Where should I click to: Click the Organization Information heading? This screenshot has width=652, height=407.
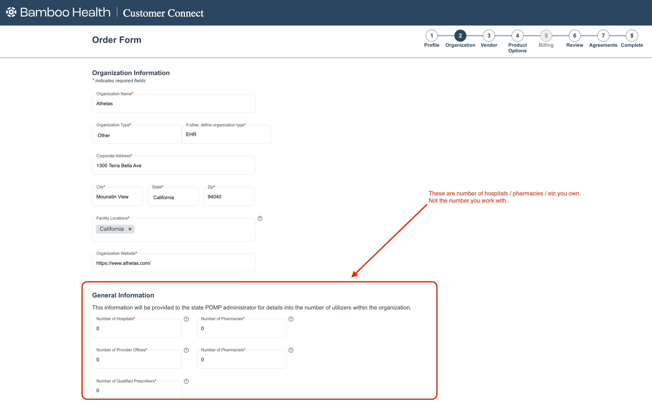[x=131, y=73]
